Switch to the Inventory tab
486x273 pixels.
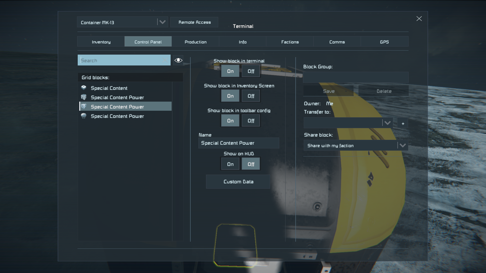point(101,42)
